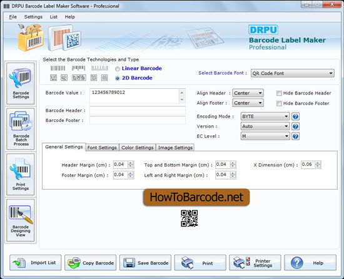Image resolution: width=344 pixels, height=279 pixels.
Task: Open the Select Barcode Font dropdown
Action: 293,73
